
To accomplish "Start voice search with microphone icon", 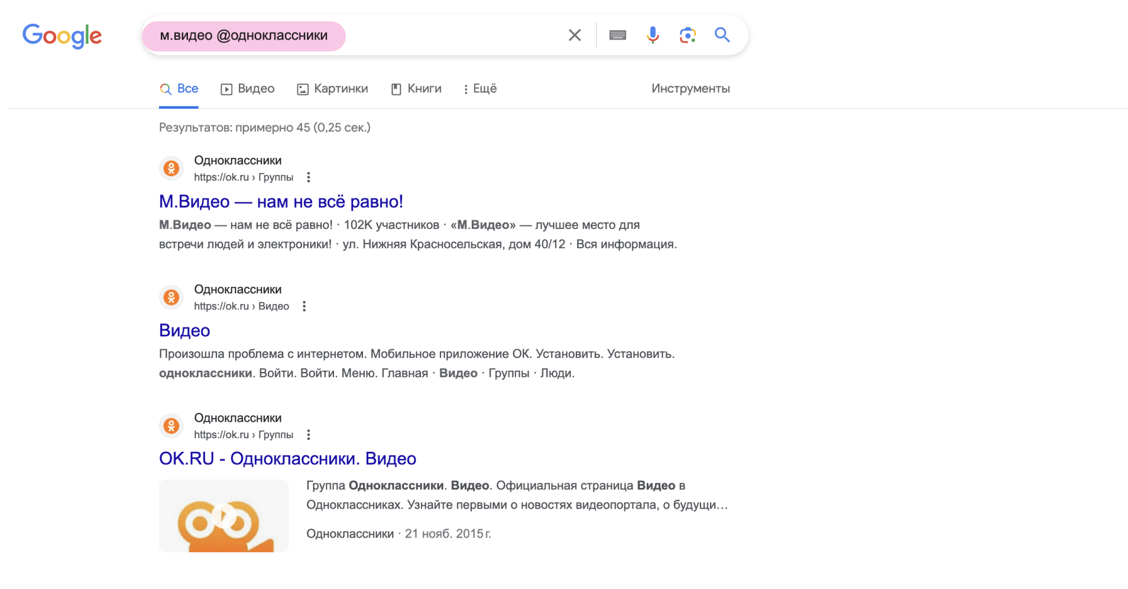I will pyautogui.click(x=652, y=35).
